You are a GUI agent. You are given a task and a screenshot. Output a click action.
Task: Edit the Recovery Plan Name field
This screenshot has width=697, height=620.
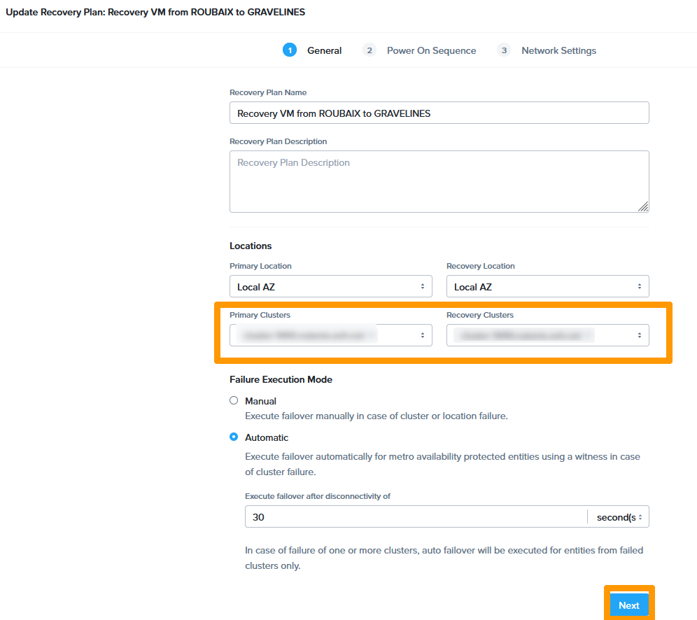(x=439, y=112)
